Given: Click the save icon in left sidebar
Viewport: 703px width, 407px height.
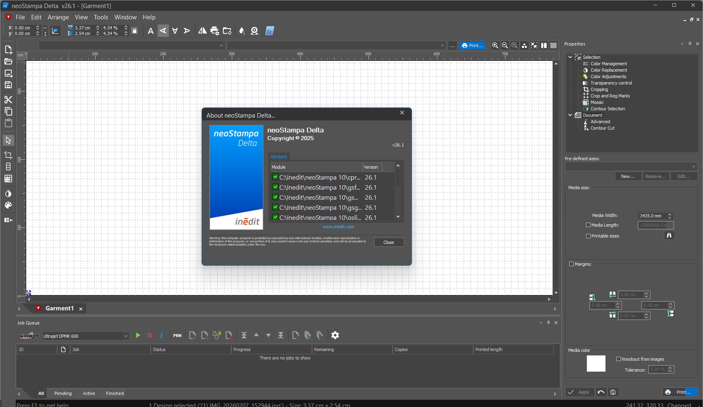Looking at the screenshot, I should click(x=8, y=85).
